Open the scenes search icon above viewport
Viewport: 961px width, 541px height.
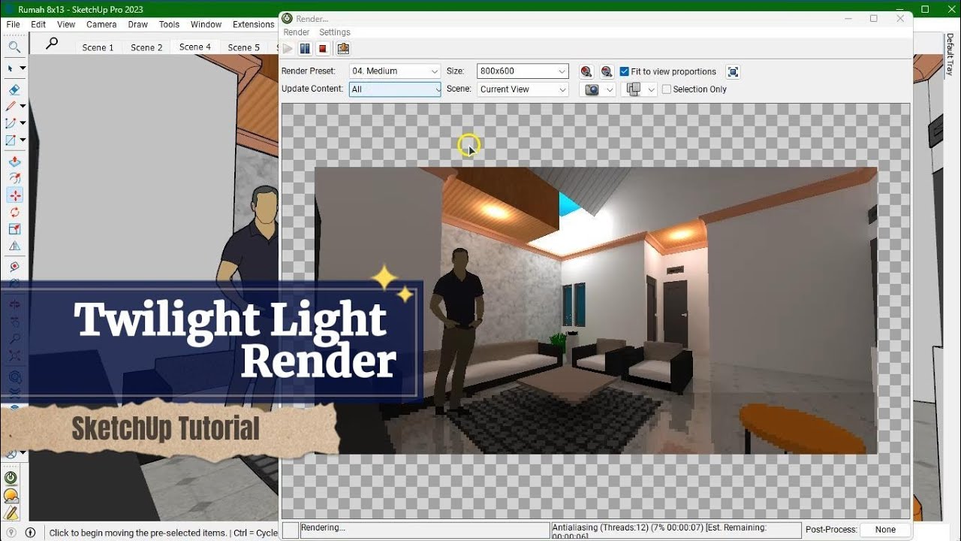tap(52, 44)
